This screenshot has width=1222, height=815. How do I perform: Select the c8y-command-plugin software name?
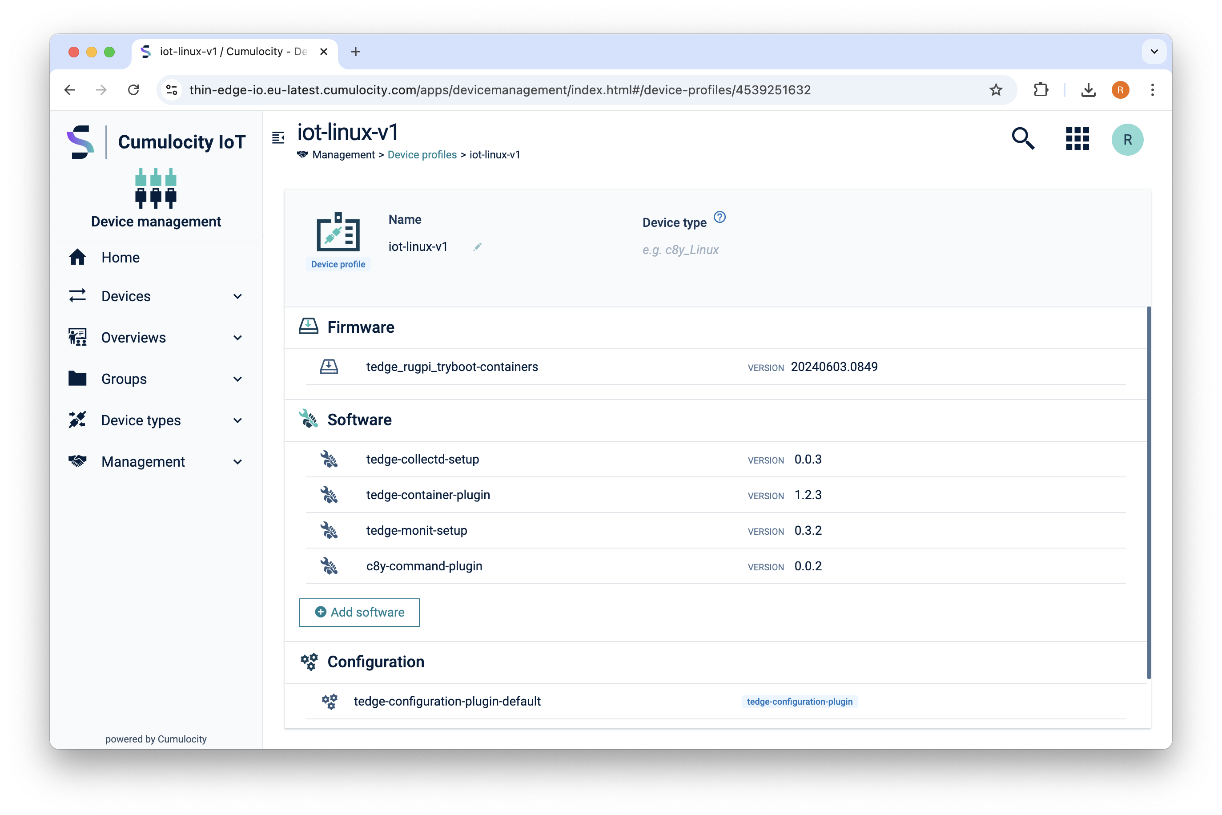(424, 566)
